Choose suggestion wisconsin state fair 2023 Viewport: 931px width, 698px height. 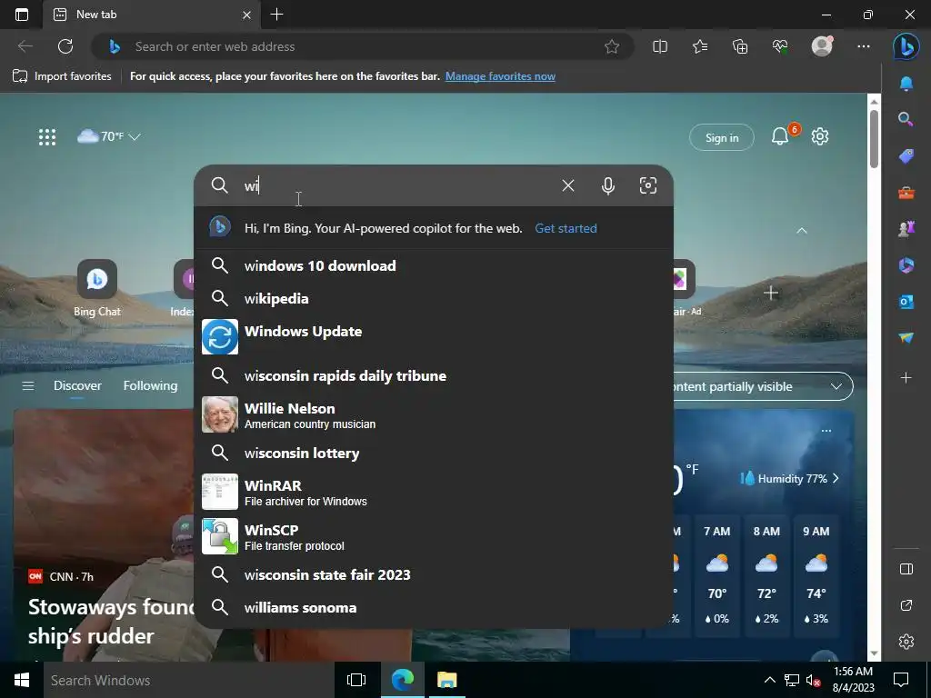434,575
